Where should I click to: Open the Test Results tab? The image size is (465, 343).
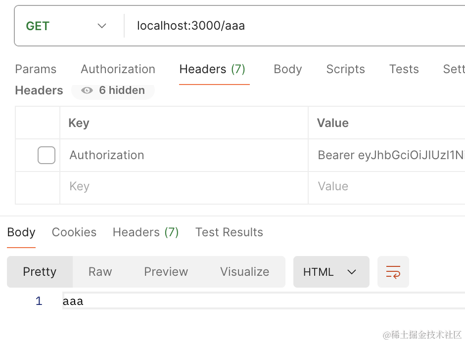click(229, 232)
